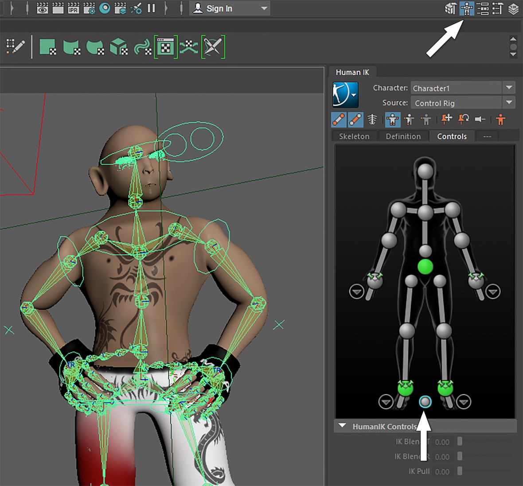The width and height of the screenshot is (523, 486).
Task: Adjust the IK Pull slider
Action: (460, 471)
